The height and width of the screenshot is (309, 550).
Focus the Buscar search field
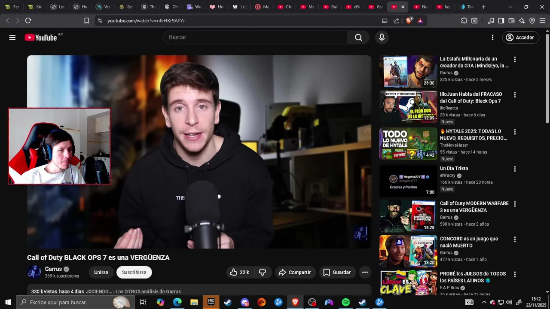pos(256,37)
